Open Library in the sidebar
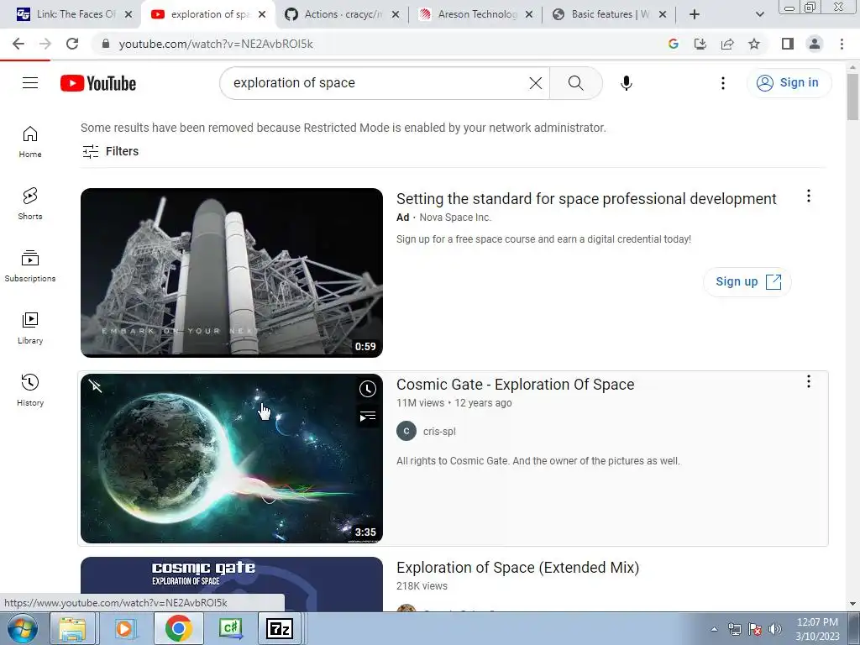 pos(30,328)
